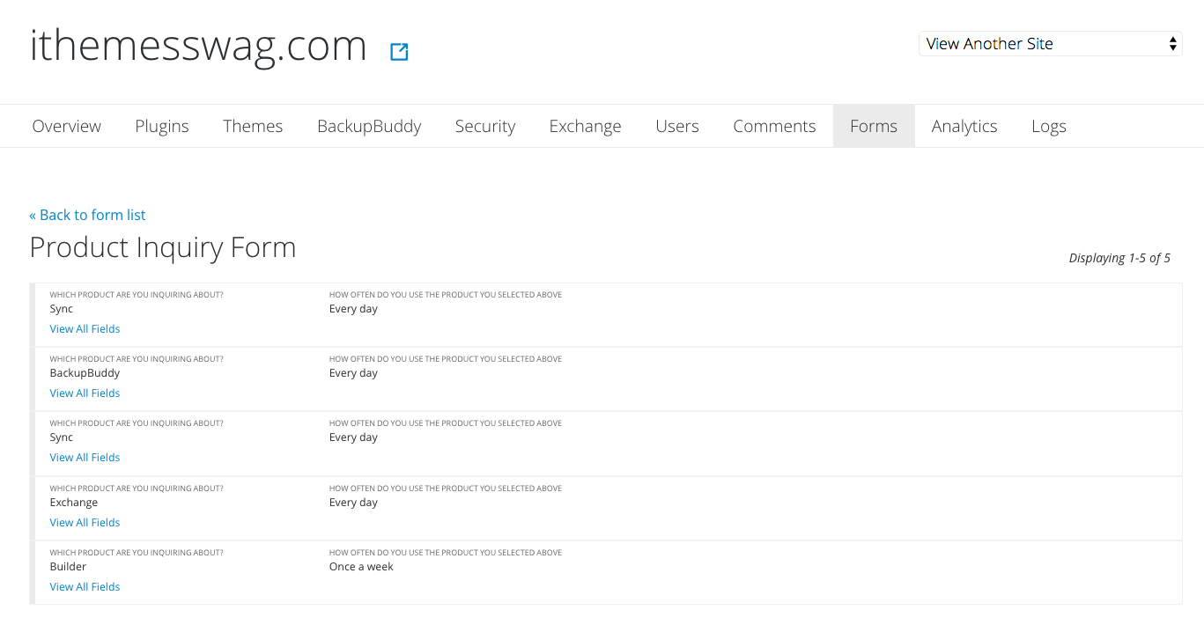Go to the Exchange tab
1204x632 pixels.
[x=585, y=126]
